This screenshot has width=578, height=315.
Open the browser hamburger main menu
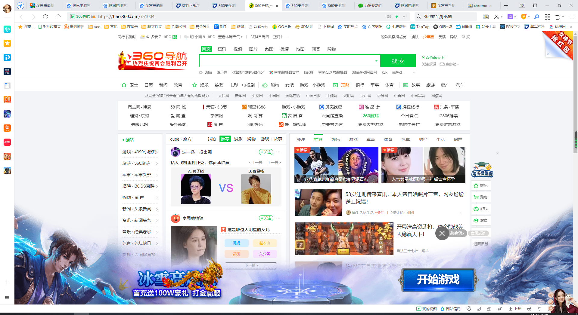571,17
